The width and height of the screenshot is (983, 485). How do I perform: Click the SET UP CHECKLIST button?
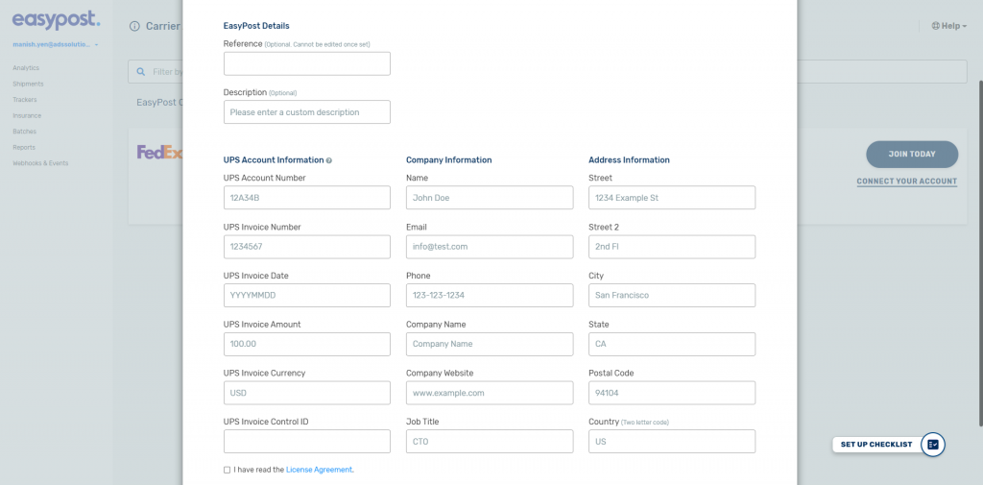click(x=876, y=445)
